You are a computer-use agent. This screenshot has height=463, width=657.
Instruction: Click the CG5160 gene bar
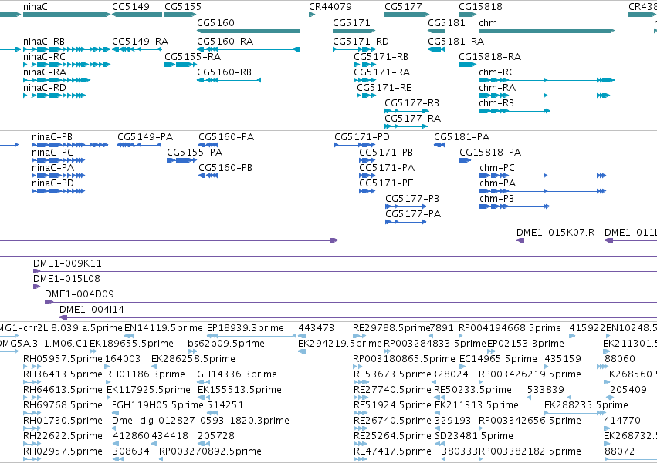(248, 31)
